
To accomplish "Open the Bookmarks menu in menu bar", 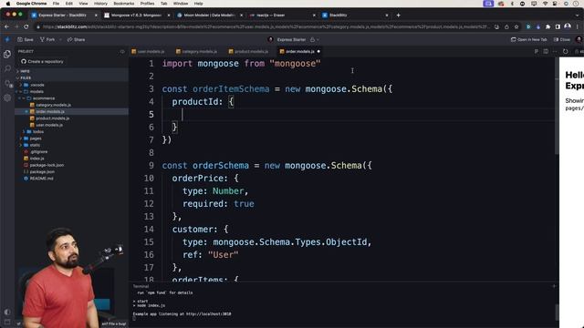I will (124, 4).
